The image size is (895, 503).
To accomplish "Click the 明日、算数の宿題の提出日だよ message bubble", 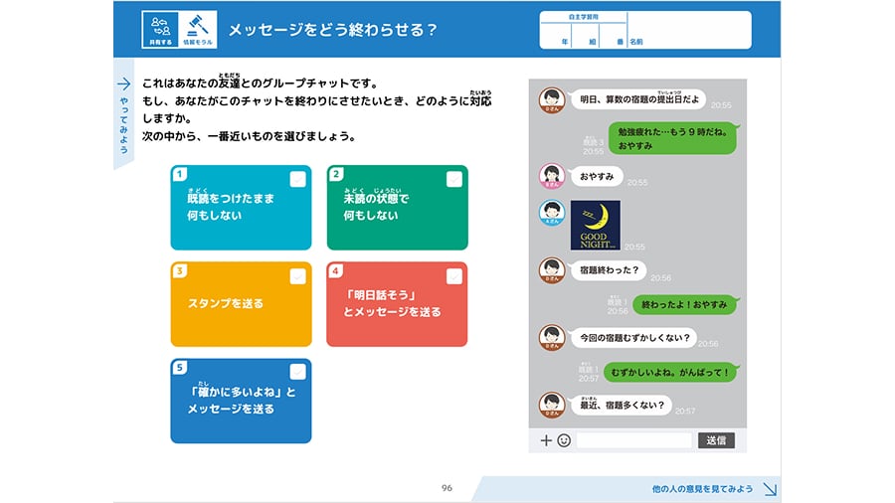I will point(639,99).
